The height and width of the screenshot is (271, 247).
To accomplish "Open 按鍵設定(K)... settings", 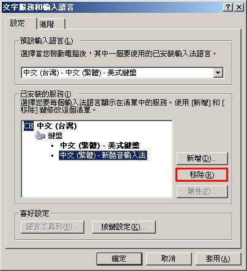I will (123, 227).
